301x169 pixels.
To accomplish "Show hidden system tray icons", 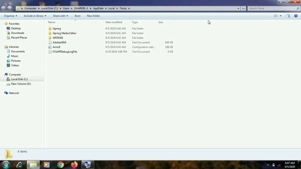I will 268,165.
